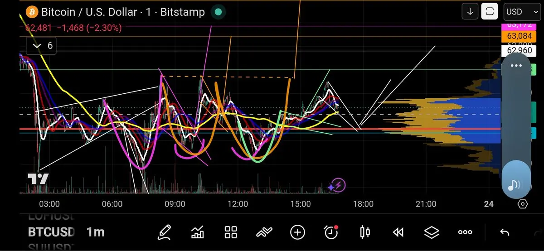Tap the undo arrow icon
The image size is (544, 251).
click(x=505, y=232)
